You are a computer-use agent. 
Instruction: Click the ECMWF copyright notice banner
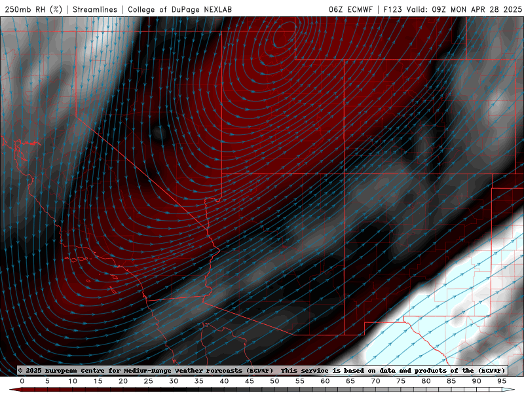(263, 371)
